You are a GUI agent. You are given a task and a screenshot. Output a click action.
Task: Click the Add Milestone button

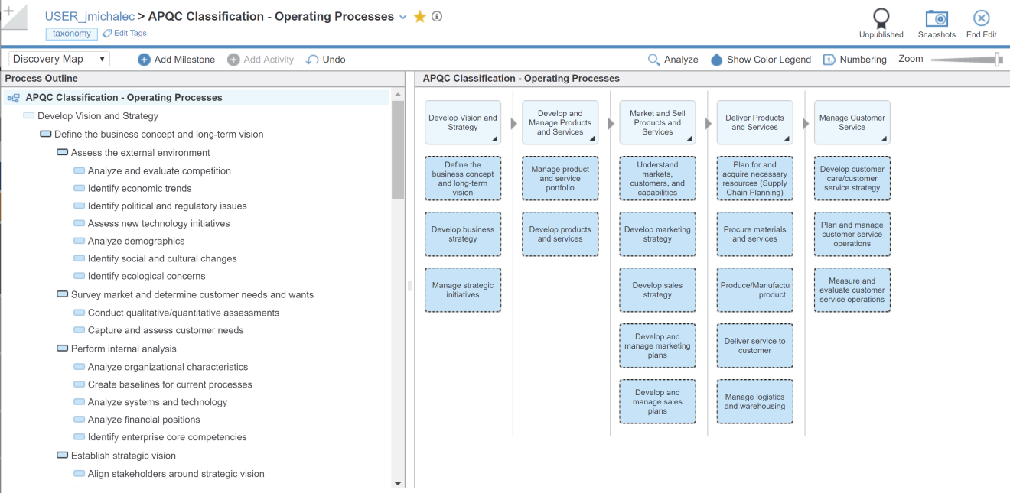point(176,59)
